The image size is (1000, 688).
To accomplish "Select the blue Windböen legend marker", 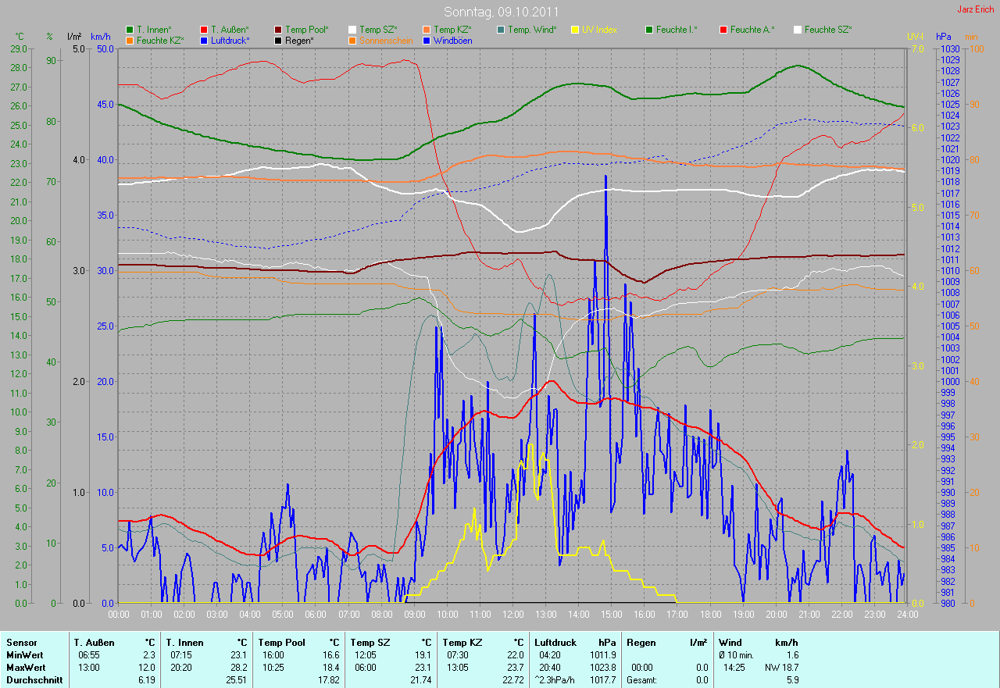I will 426,40.
